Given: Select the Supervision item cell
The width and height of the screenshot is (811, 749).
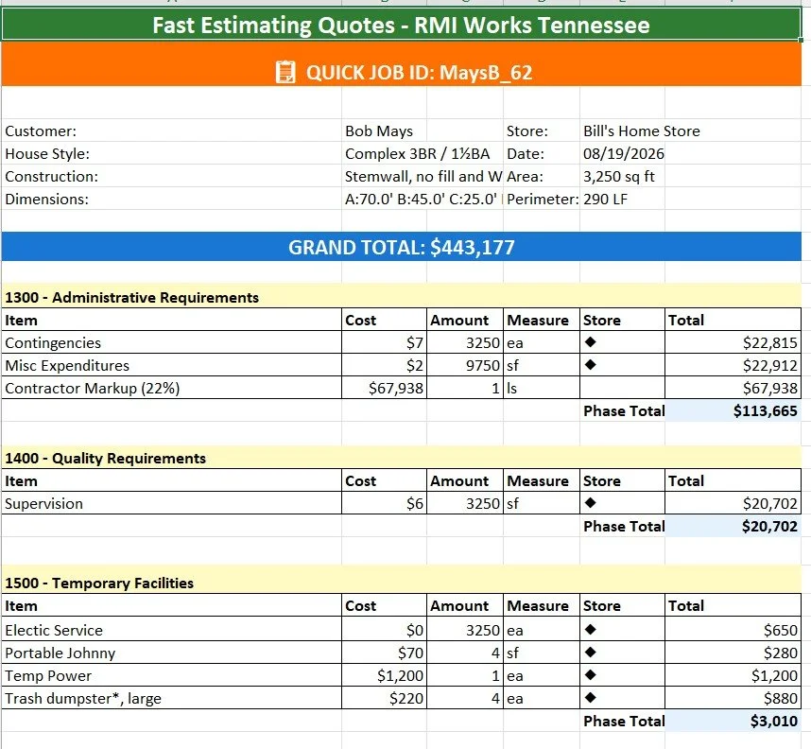Looking at the screenshot, I should click(x=172, y=504).
